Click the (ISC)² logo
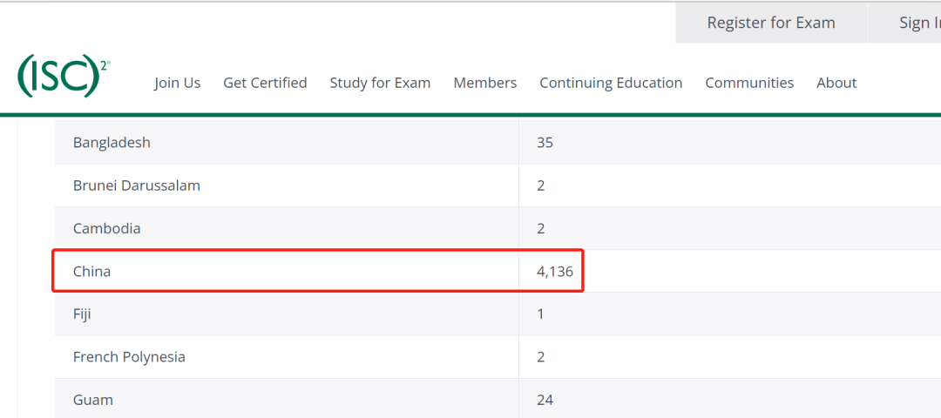Viewport: 941px width, 418px height. click(x=63, y=76)
